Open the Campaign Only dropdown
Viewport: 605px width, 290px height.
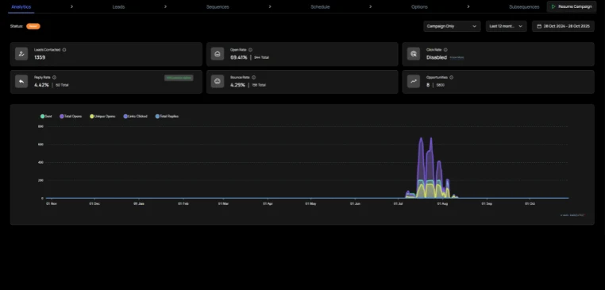[452, 26]
